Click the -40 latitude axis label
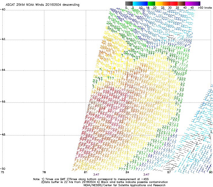Image resolution: width=213 pixels, height=187 pixels. tap(3, 9)
